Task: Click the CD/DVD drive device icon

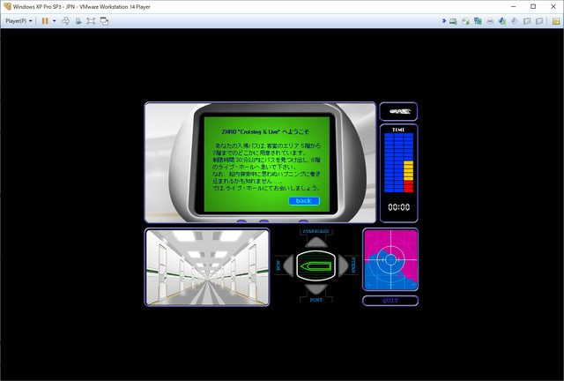Action: (465, 21)
